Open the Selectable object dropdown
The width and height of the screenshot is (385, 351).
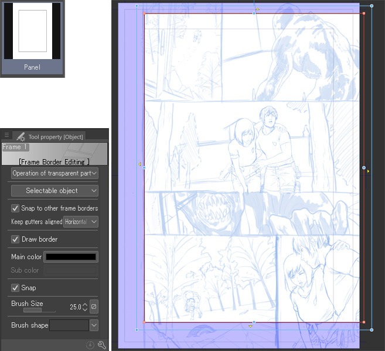54,191
